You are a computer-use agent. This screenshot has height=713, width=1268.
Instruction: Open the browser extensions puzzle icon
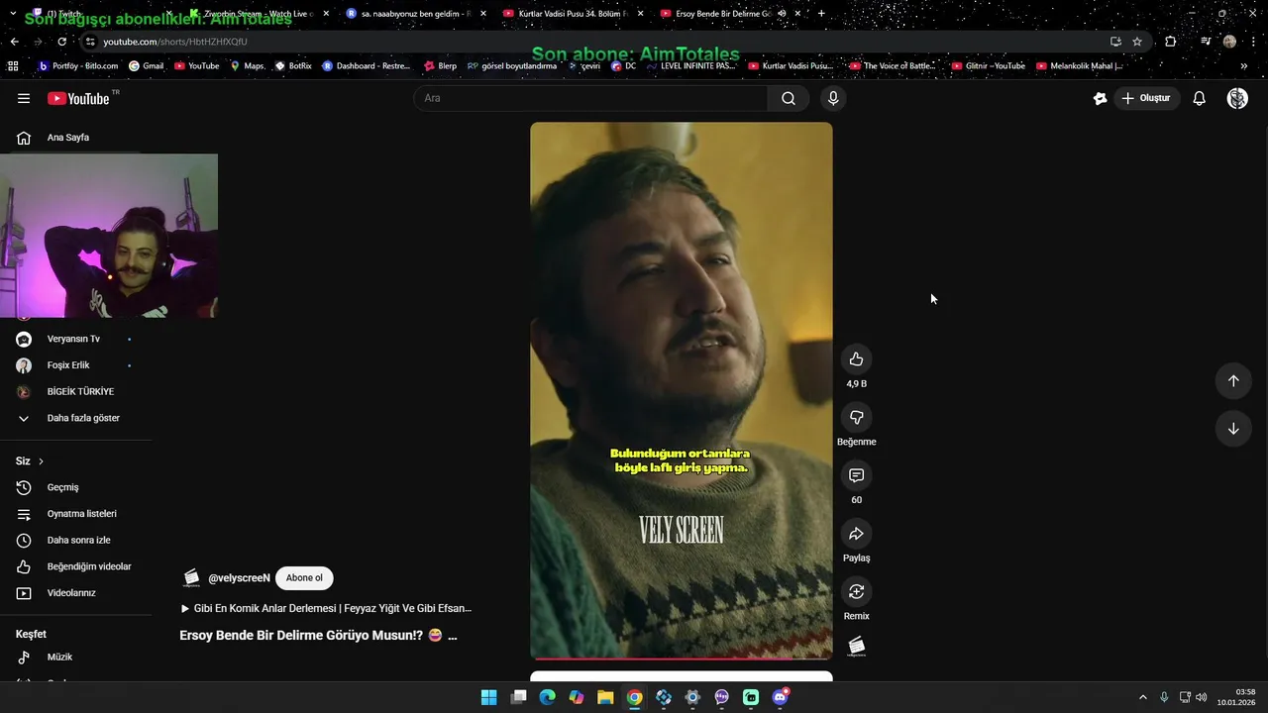coord(1171,42)
